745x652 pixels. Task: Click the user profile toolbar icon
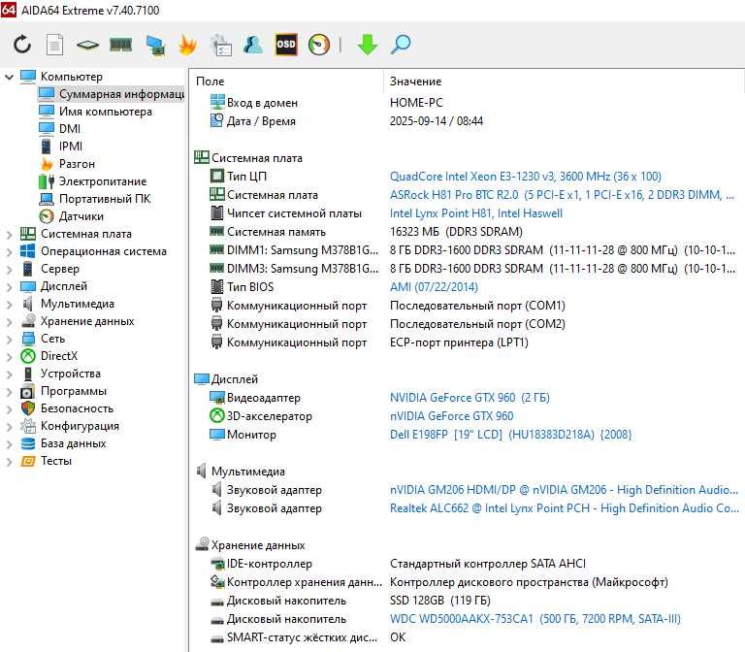253,45
